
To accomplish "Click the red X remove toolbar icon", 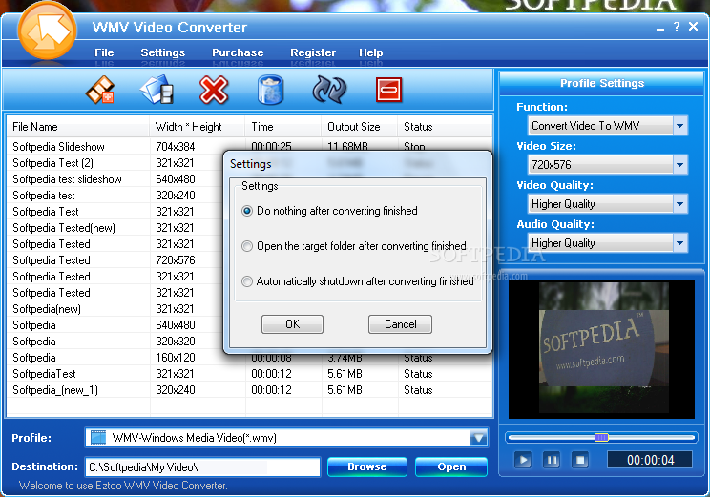I will [x=214, y=90].
